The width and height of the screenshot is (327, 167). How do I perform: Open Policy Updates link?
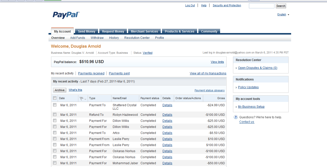coord(248,87)
